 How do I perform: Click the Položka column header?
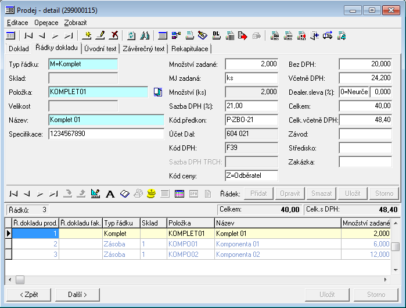[x=191, y=223]
